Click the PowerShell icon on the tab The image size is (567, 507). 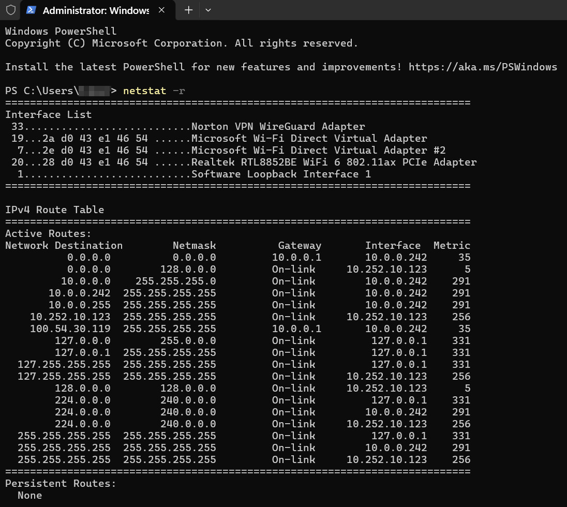coord(31,10)
